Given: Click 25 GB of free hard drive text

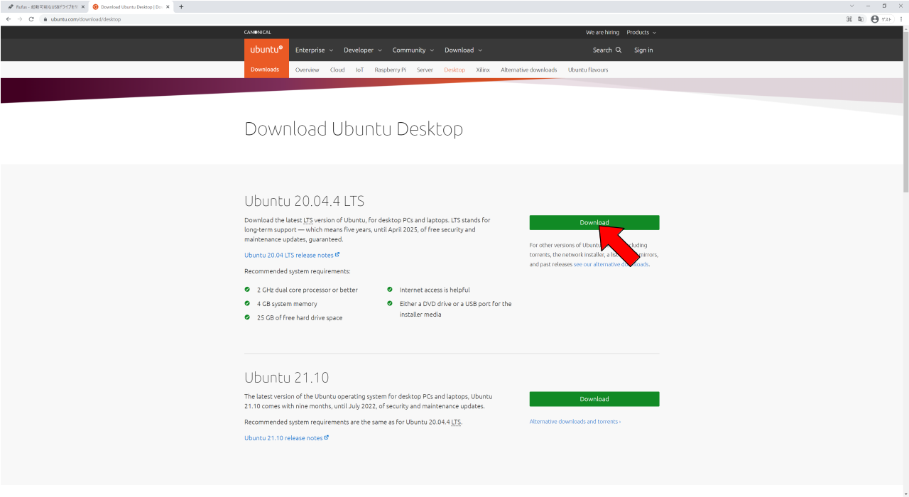Looking at the screenshot, I should tap(300, 318).
